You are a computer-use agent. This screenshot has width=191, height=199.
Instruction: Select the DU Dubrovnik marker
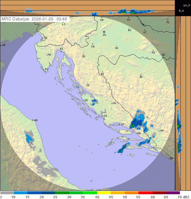pyautogui.click(x=169, y=158)
